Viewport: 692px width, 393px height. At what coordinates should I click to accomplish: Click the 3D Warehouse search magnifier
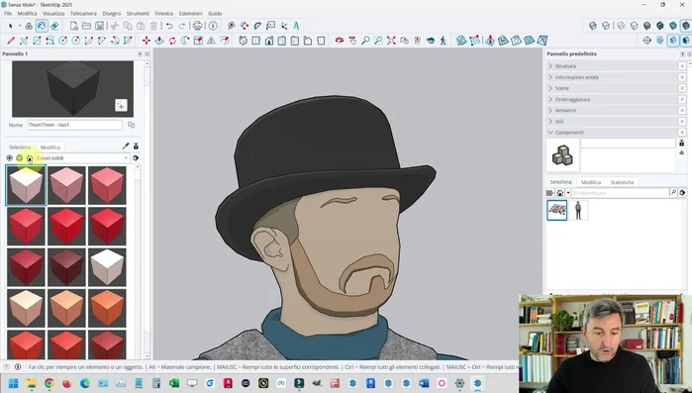coord(673,193)
